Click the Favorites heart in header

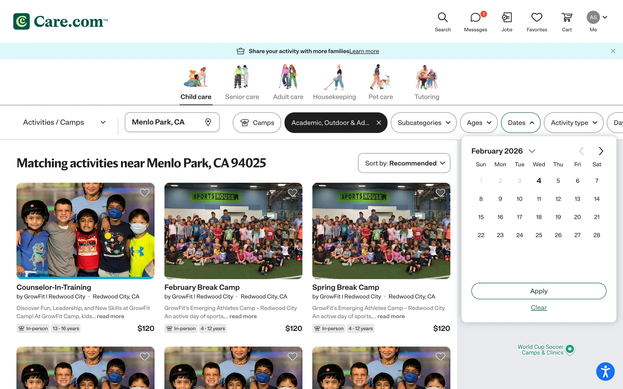point(537,18)
